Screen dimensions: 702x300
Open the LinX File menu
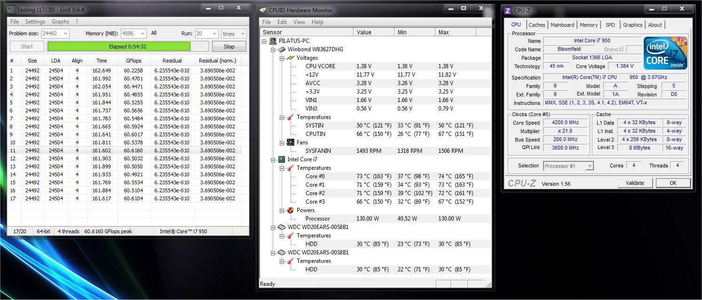(x=15, y=22)
